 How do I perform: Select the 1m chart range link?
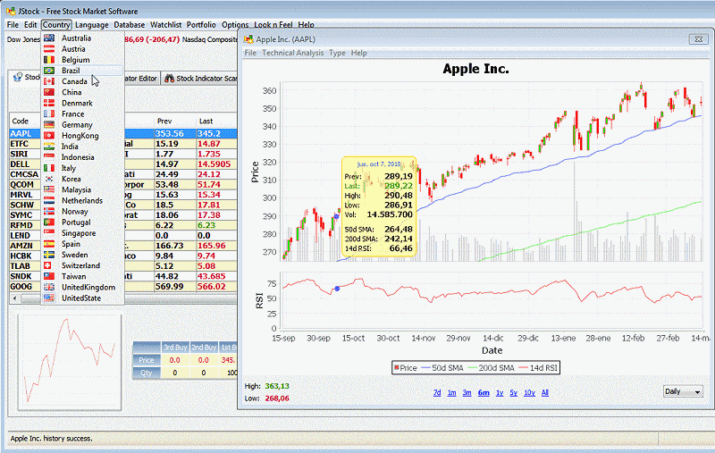click(x=451, y=392)
